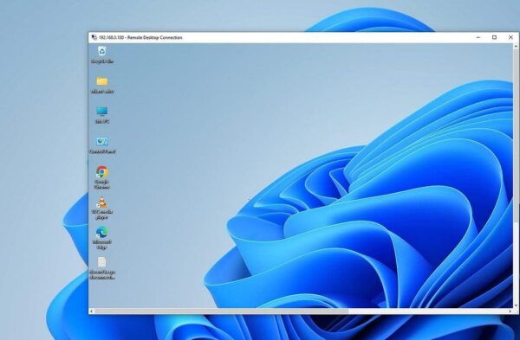This screenshot has width=520, height=340.
Task: Click the scroll down arrow
Action: (x=516, y=305)
